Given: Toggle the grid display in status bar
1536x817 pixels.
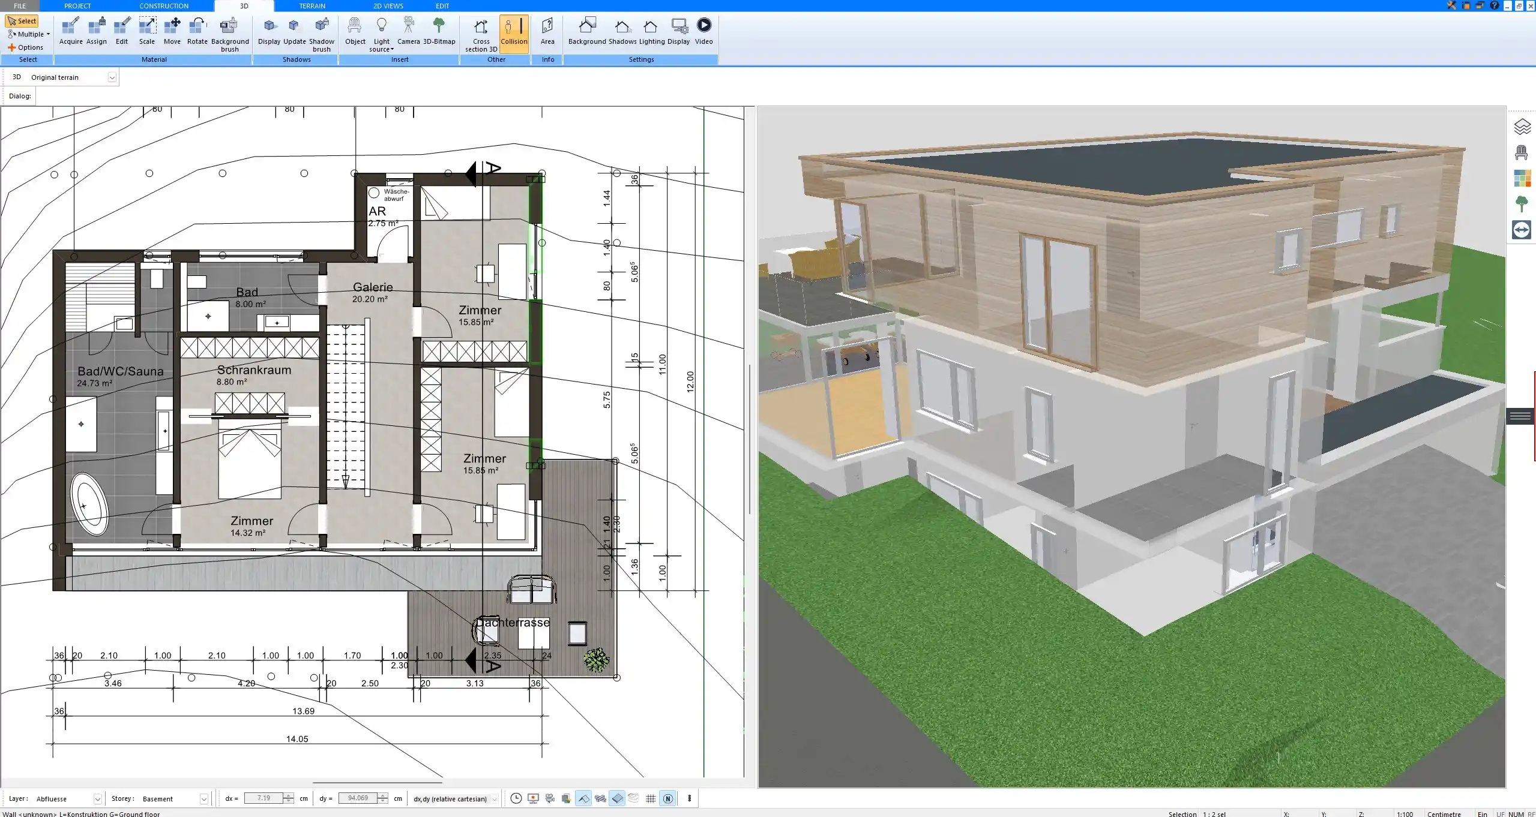Looking at the screenshot, I should pos(651,798).
